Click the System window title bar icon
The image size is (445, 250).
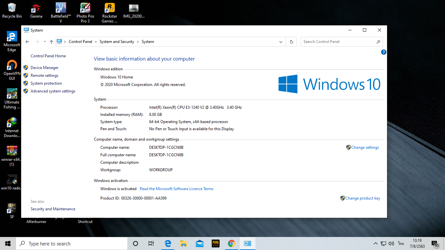[26, 30]
